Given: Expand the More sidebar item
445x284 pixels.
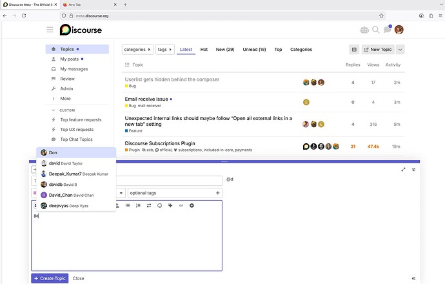Looking at the screenshot, I should (65, 99).
